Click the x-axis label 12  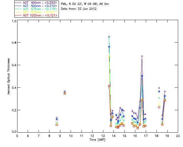(x=92, y=136)
